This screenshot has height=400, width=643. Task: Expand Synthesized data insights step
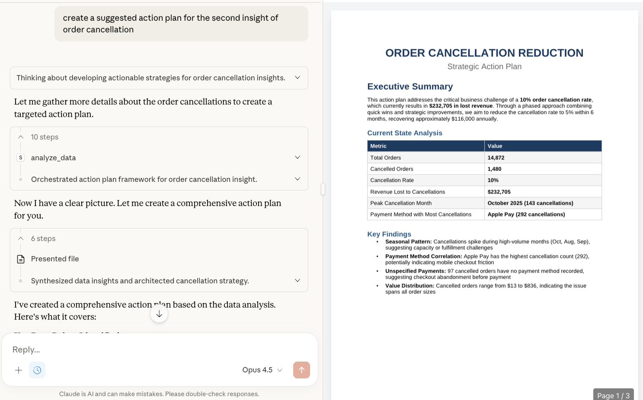(x=298, y=281)
